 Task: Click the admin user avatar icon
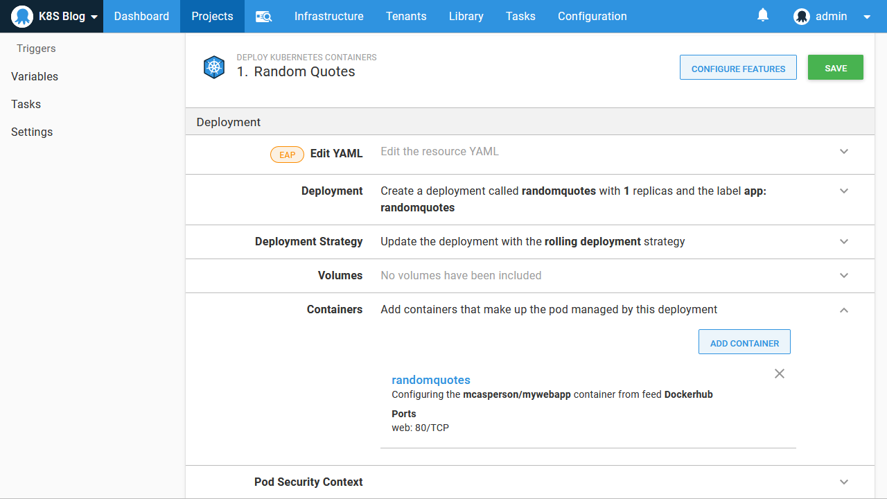(802, 17)
